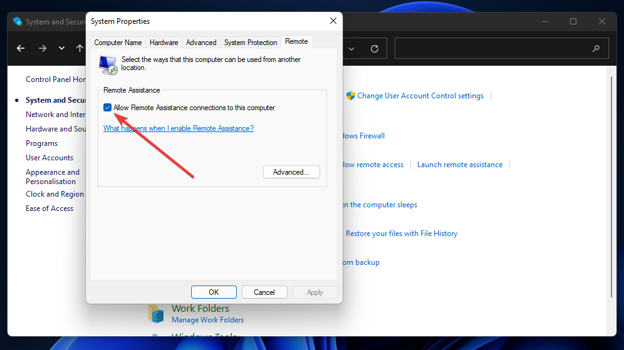Click the Work Folders icon
The width and height of the screenshot is (624, 350).
coord(156,314)
